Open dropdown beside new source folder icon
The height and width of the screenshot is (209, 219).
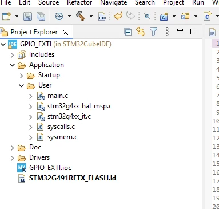(196, 16)
